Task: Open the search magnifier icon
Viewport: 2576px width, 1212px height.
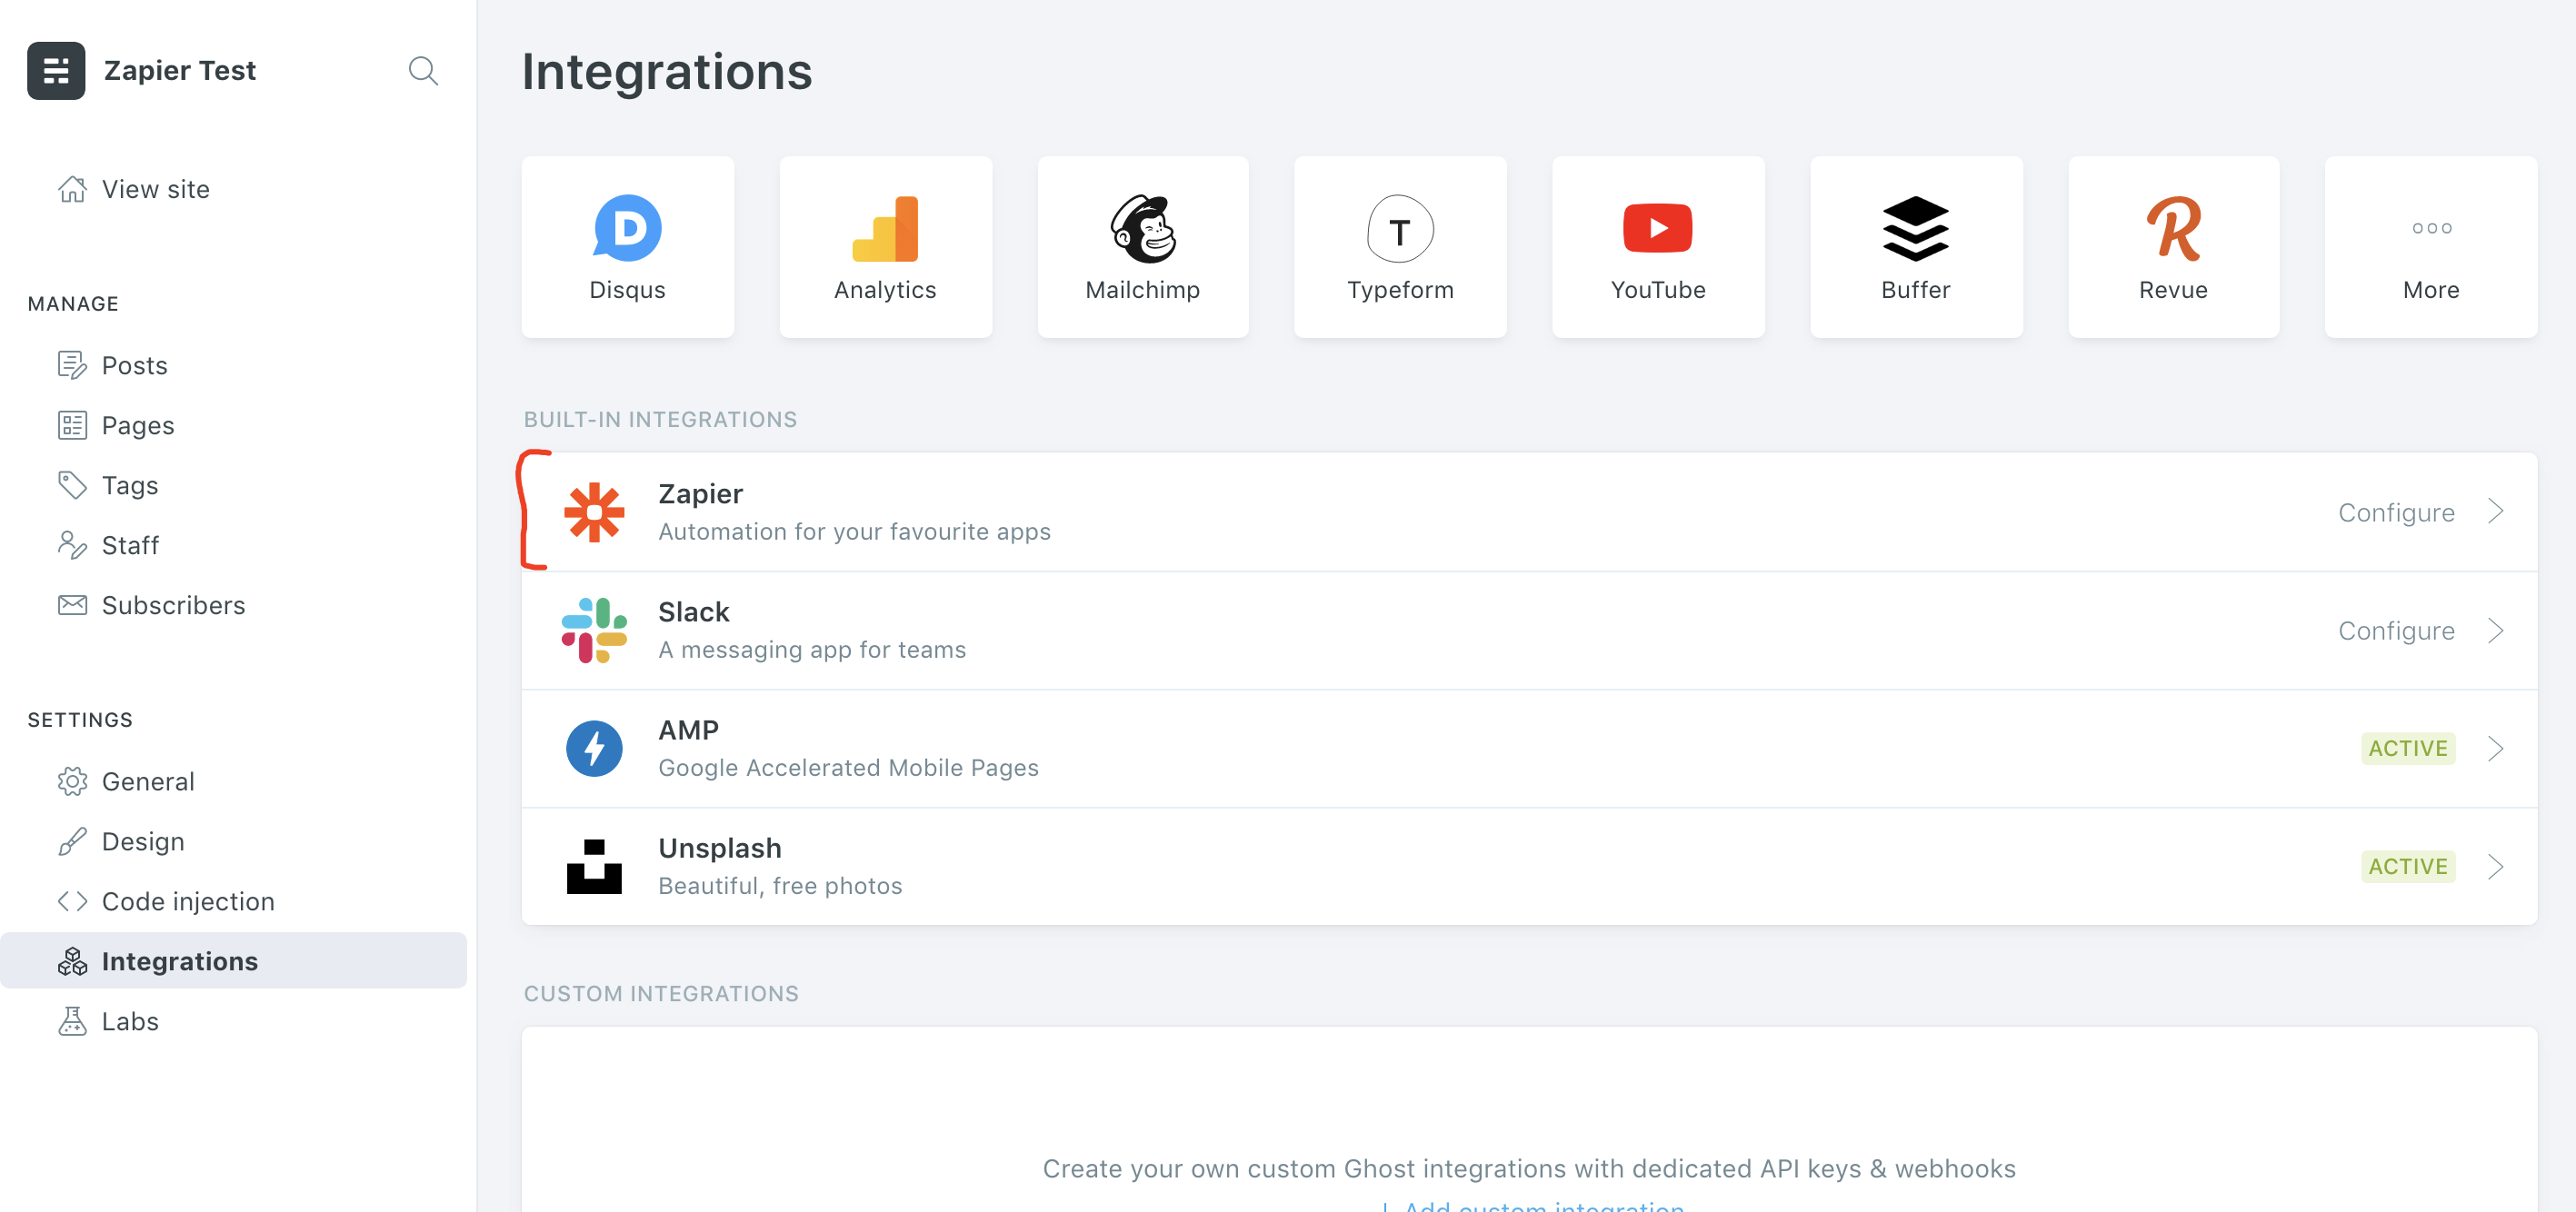Action: pos(423,70)
